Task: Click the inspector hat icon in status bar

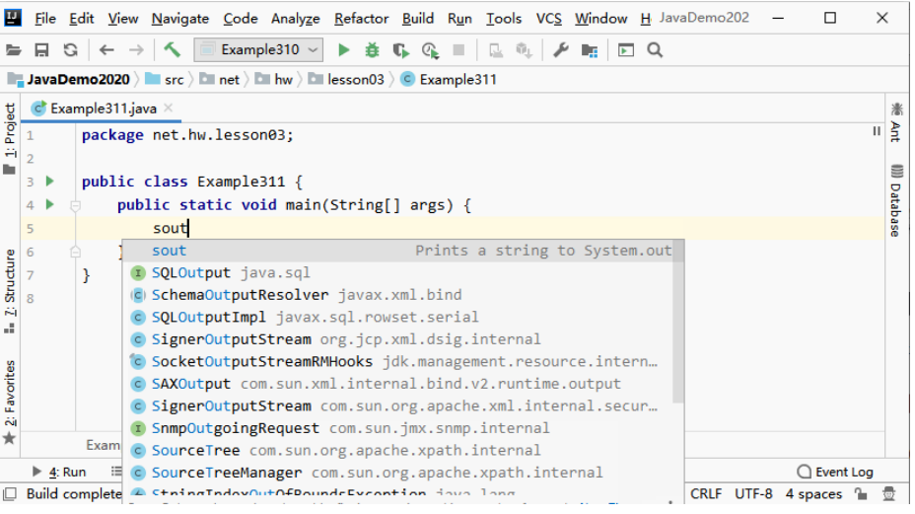Action: (x=888, y=494)
